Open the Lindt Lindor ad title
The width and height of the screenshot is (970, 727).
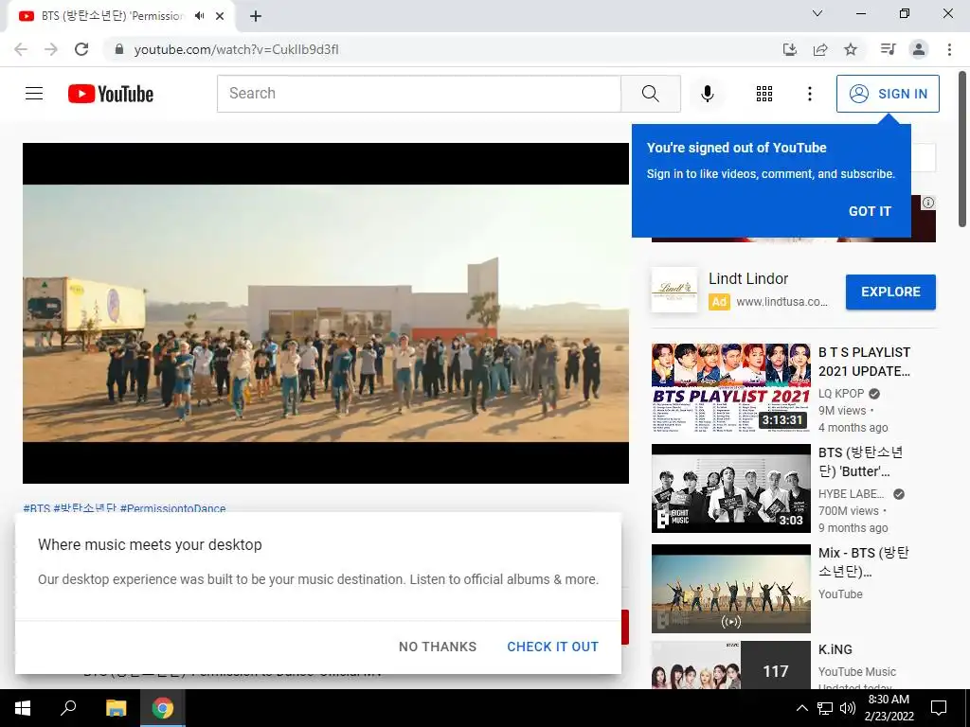(748, 279)
